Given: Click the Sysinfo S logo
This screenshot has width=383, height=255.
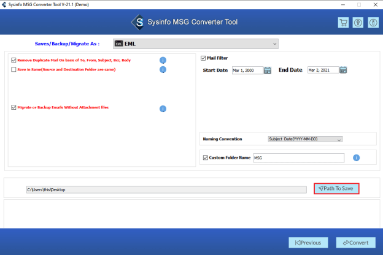Looking at the screenshot, I should pos(138,22).
